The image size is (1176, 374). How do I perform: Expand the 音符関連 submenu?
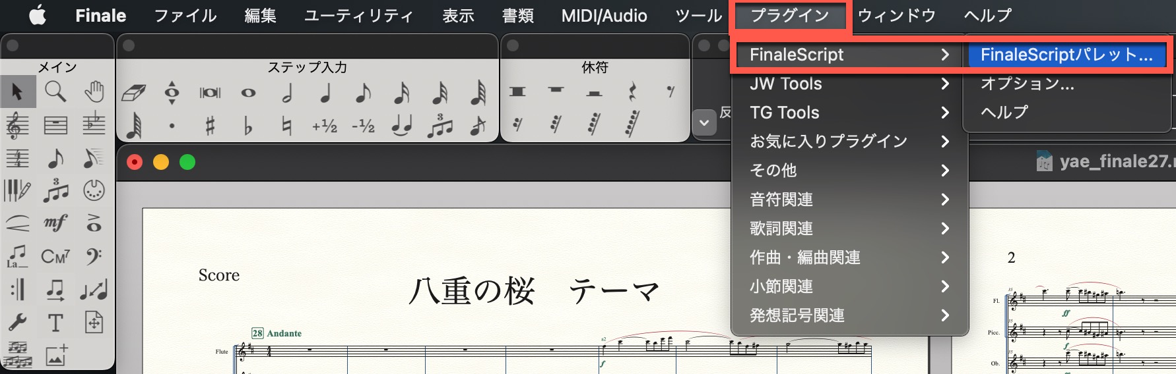[850, 200]
